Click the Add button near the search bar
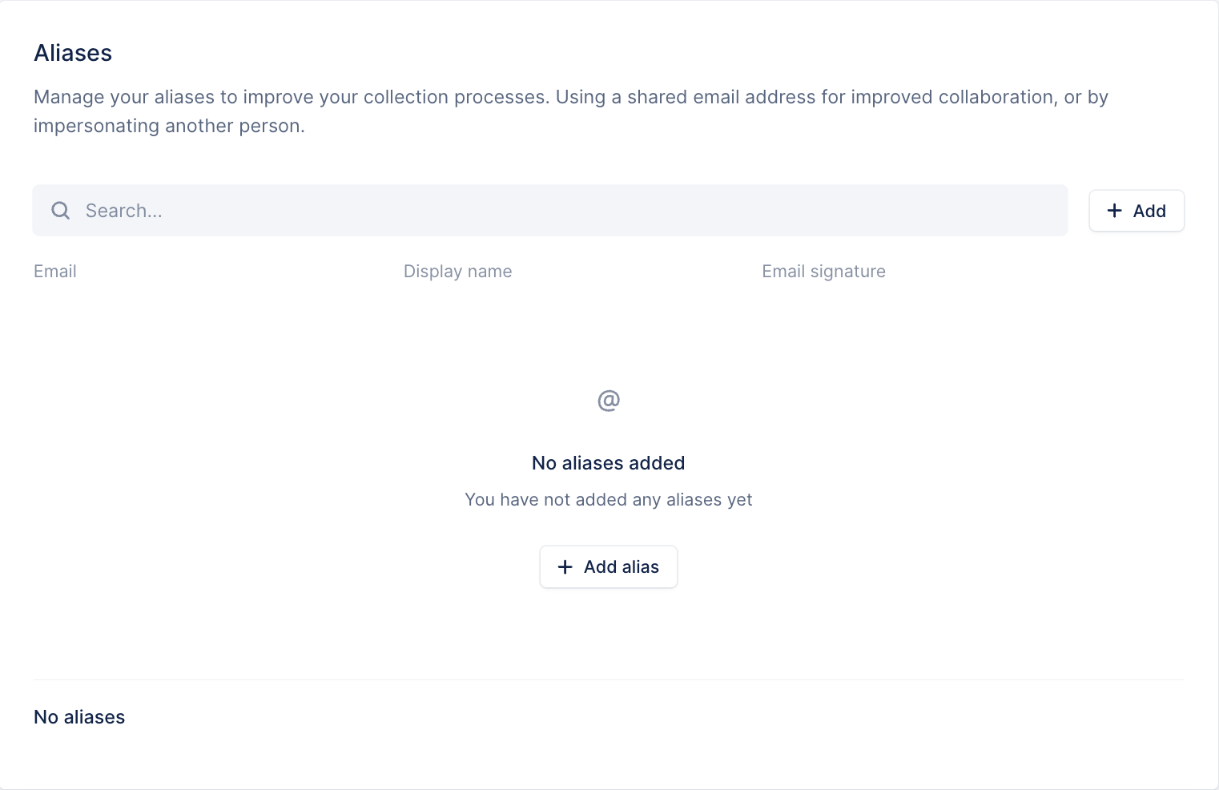Viewport: 1219px width, 790px height. click(1137, 210)
